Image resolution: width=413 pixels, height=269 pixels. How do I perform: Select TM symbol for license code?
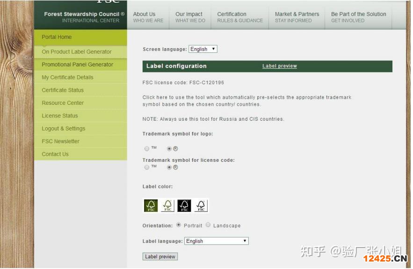pos(147,168)
